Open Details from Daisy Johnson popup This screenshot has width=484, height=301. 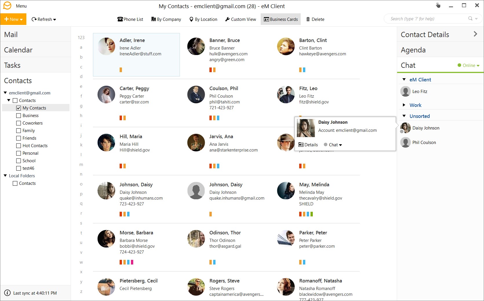pos(308,145)
